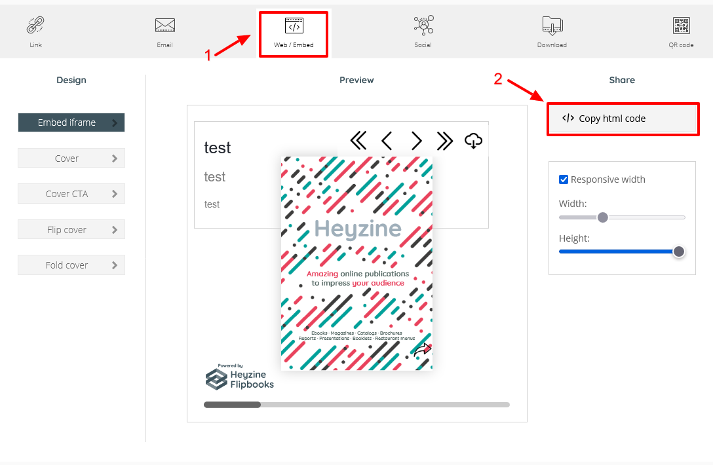Toggle the Responsive width checkbox
The width and height of the screenshot is (713, 465).
(564, 179)
